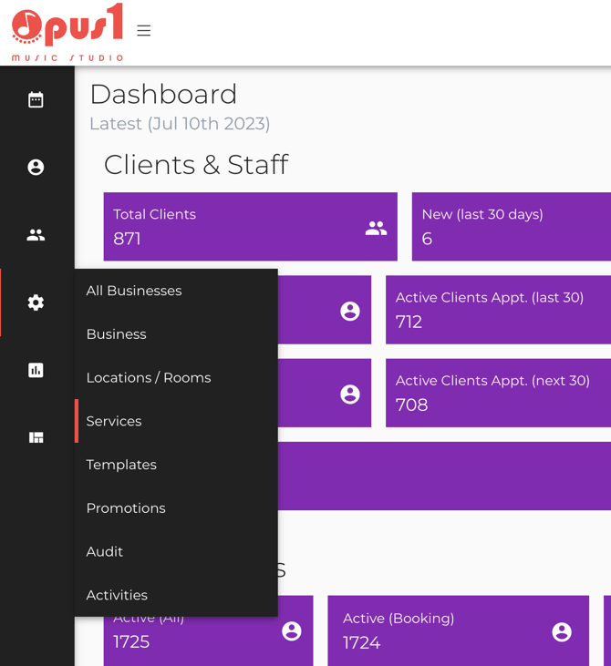611x666 pixels.
Task: Select the single user profile sidebar icon
Action: (36, 167)
